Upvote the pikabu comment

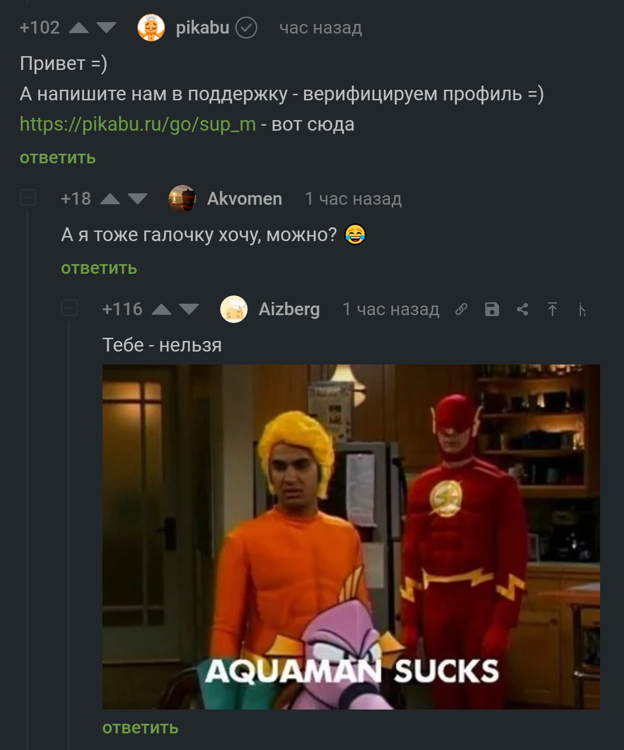79,28
